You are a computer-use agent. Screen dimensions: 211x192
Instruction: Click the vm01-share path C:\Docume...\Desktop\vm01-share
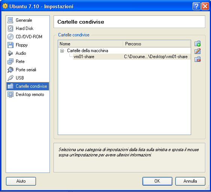(x=156, y=57)
